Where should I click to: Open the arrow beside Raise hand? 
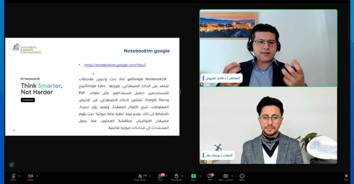[x=183, y=176]
